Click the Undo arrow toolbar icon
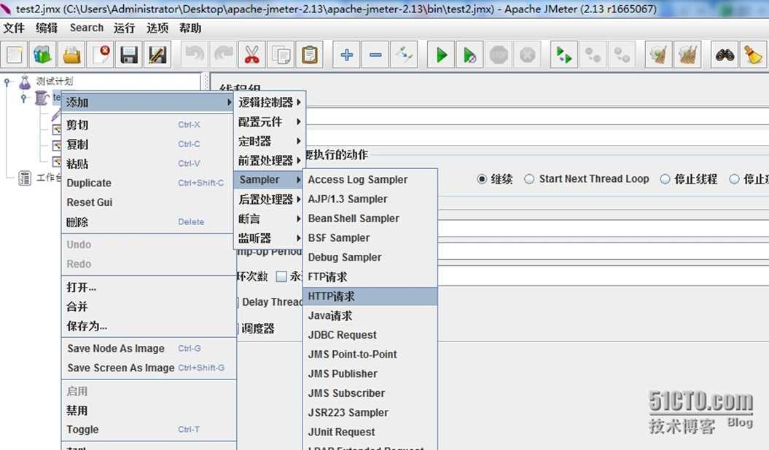769x450 pixels. [195, 55]
